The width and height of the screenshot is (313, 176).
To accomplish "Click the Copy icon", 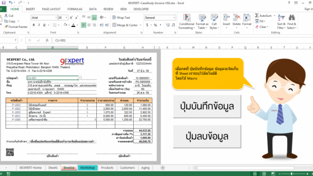I will coord(6,21).
